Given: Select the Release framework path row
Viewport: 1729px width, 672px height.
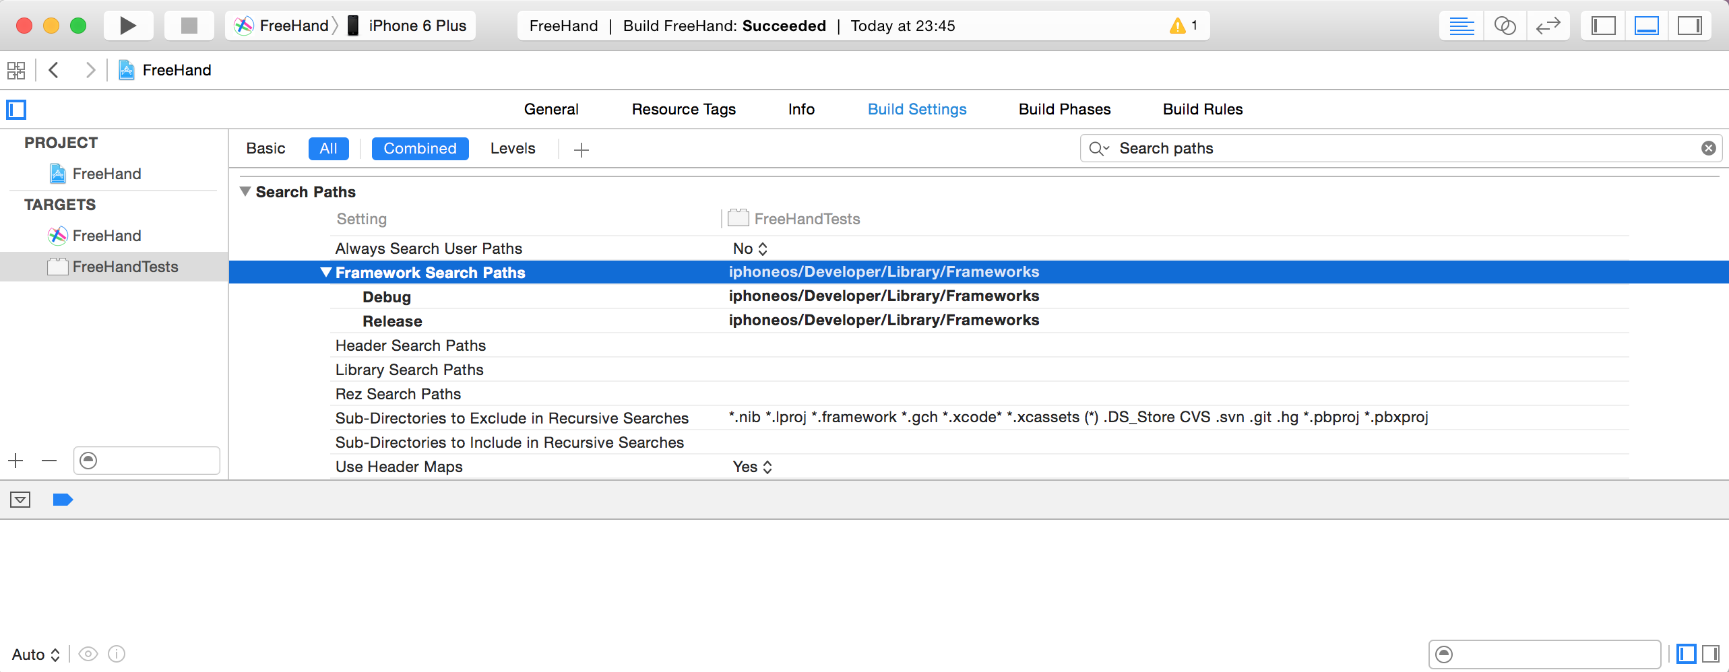Looking at the screenshot, I should 979,321.
